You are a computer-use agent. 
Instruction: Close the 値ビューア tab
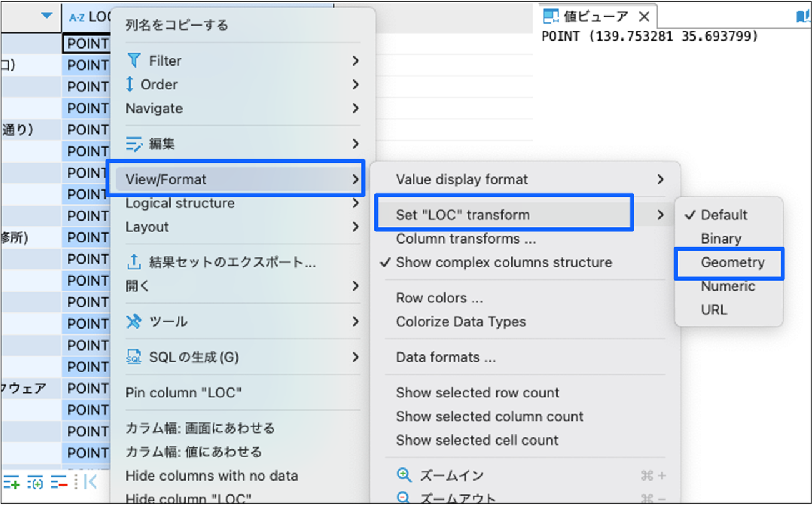pos(644,16)
